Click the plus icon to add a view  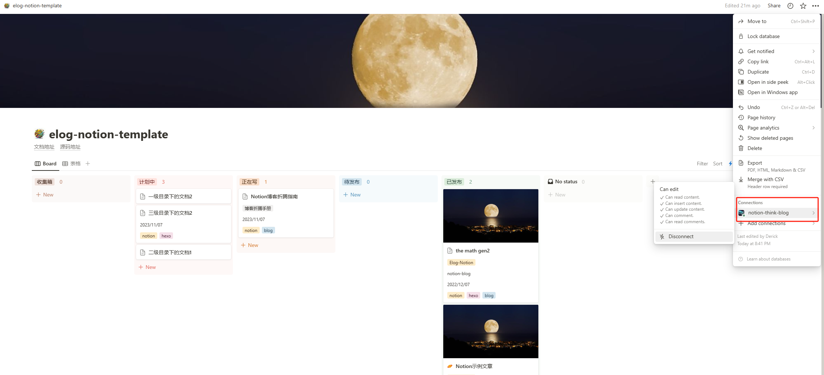coord(88,164)
